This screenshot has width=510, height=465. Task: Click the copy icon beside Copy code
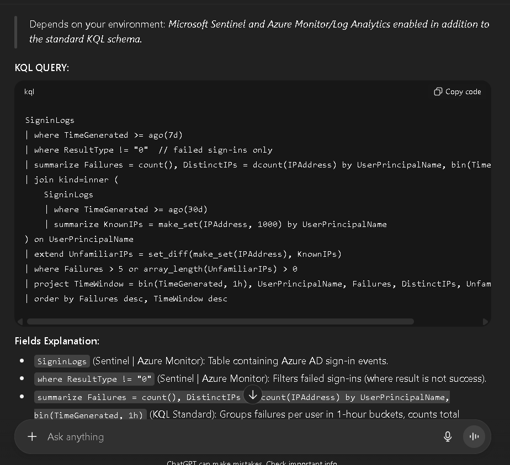tap(438, 92)
